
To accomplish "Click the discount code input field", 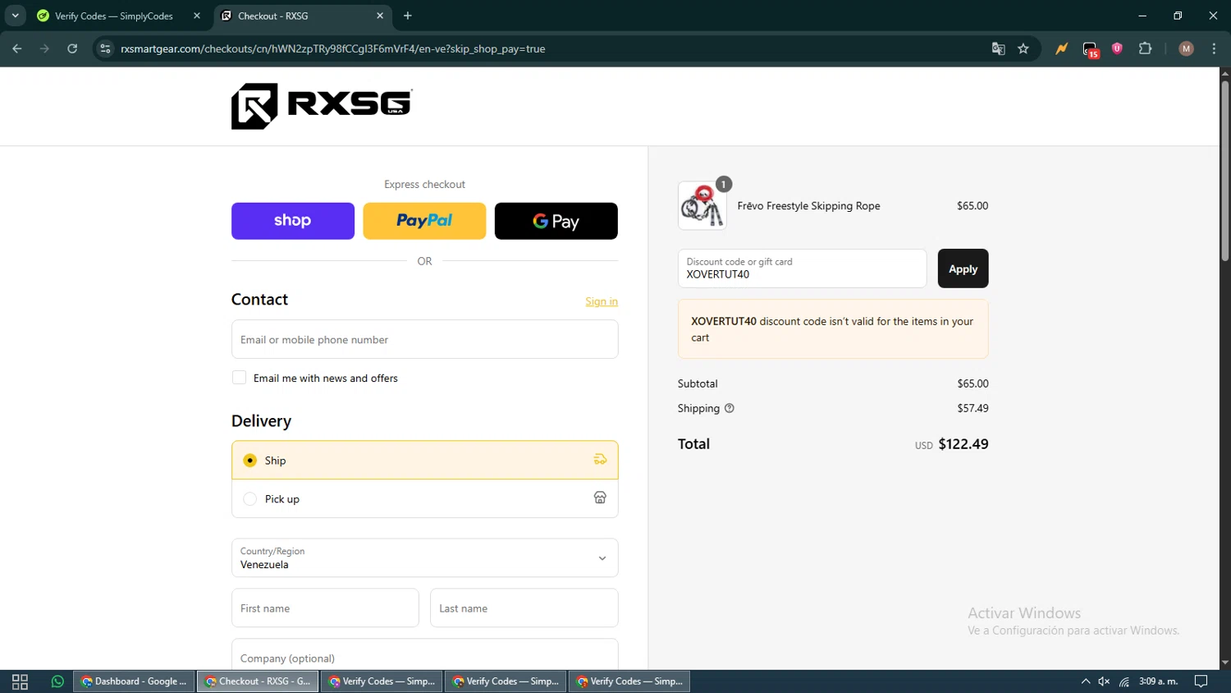I will click(x=802, y=268).
